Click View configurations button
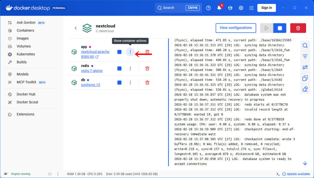Viewport: 314px width, 178px height. point(235,28)
